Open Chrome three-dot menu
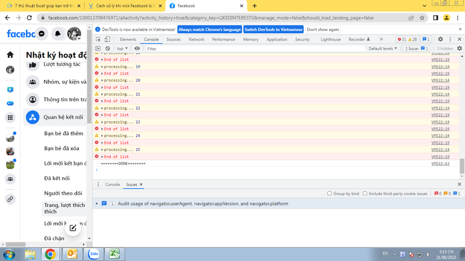The height and width of the screenshot is (261, 465). (x=458, y=18)
